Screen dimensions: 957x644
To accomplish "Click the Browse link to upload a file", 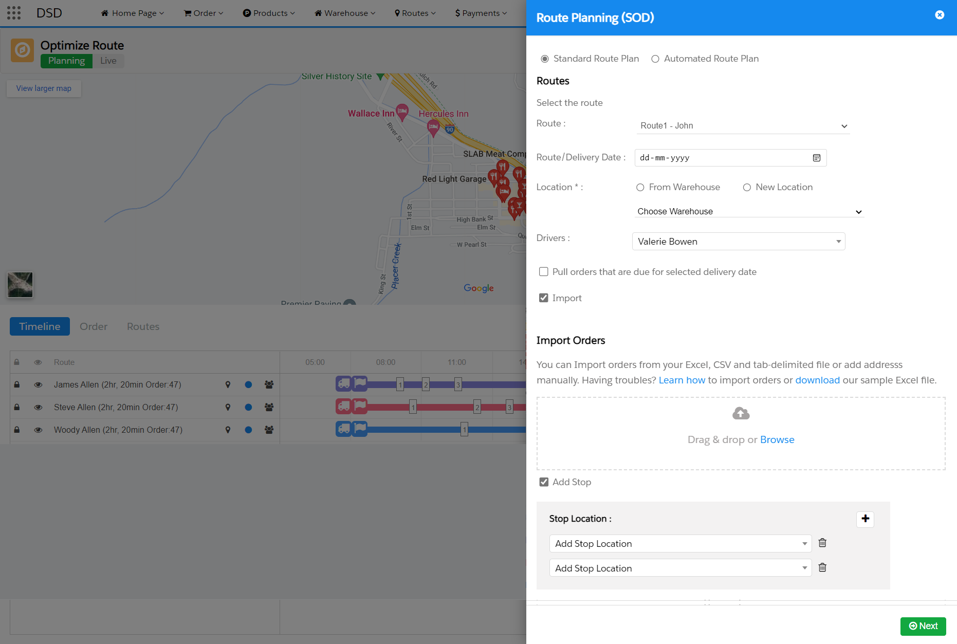I will 777,439.
